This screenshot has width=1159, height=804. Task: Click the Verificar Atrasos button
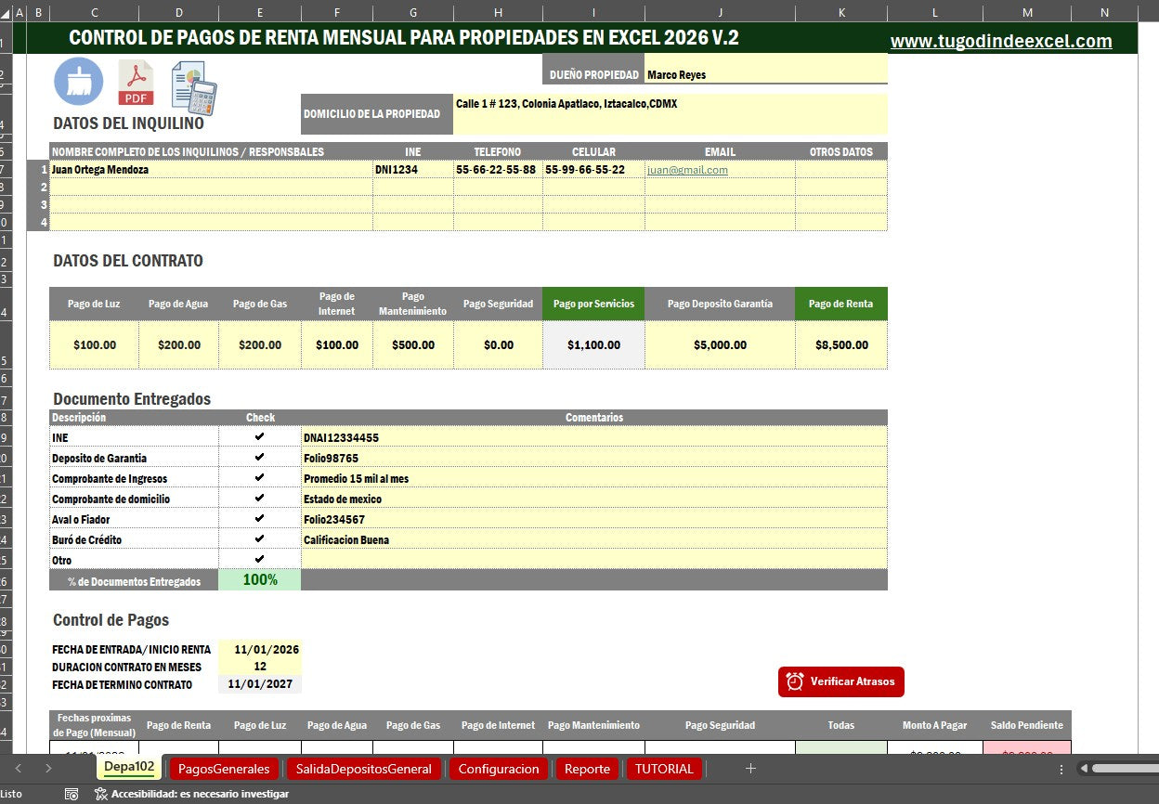pos(840,681)
